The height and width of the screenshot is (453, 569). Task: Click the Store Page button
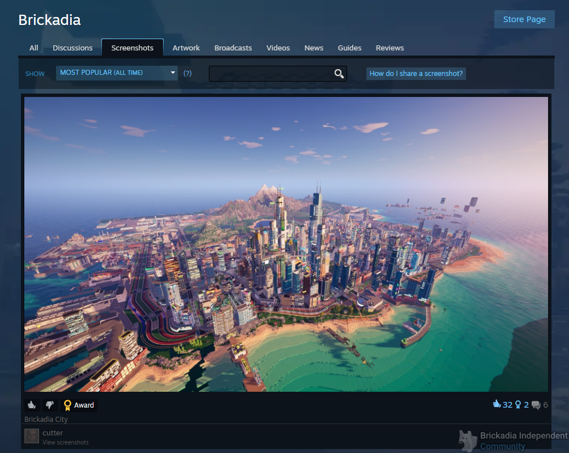coord(524,19)
